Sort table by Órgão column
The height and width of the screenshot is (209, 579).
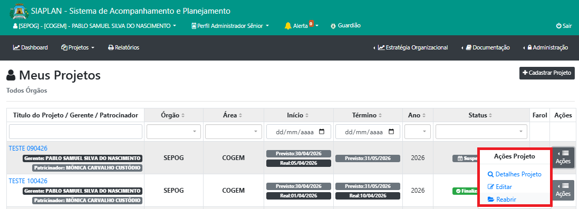coord(173,115)
